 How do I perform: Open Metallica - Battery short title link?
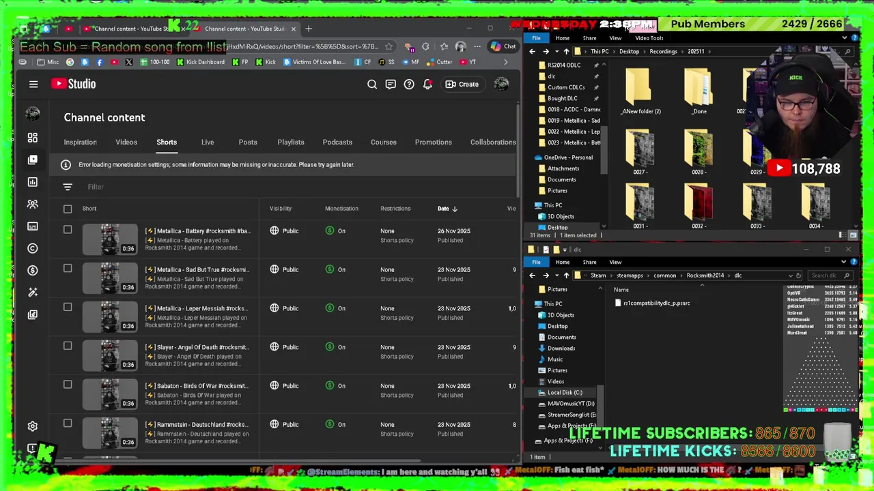point(197,230)
